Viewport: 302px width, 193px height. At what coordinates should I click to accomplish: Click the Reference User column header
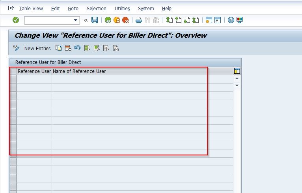click(34, 71)
